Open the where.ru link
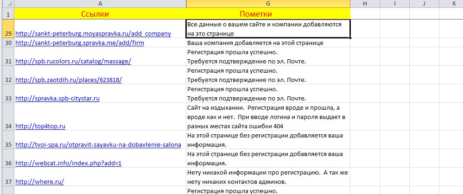 tap(39, 182)
